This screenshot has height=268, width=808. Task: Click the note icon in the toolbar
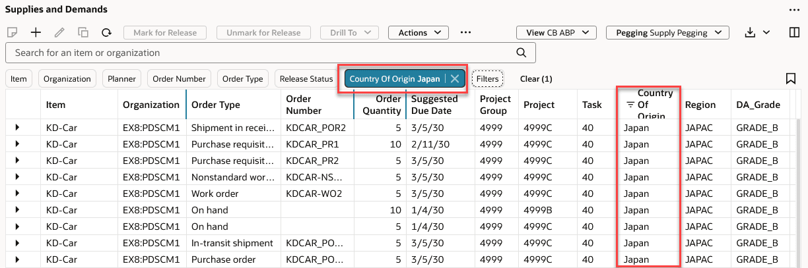[12, 32]
